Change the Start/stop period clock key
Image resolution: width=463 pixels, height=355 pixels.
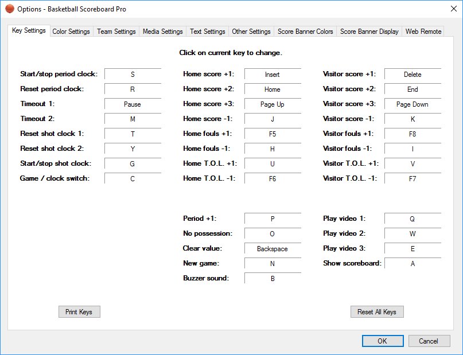133,74
